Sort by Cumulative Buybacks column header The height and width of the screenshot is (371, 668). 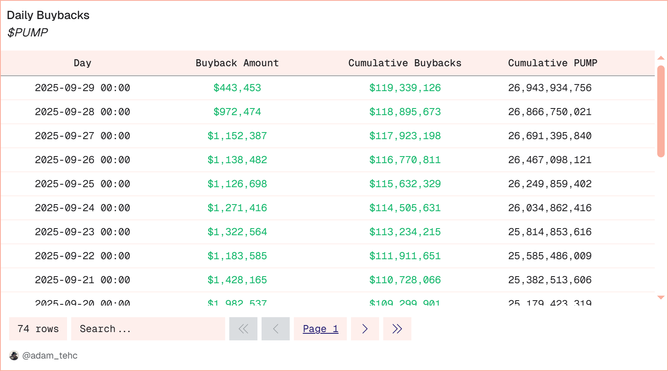click(x=405, y=63)
